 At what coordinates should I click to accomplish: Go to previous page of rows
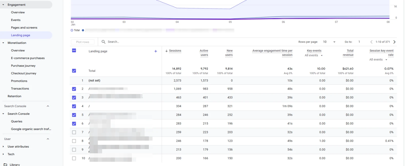pyautogui.click(x=371, y=42)
